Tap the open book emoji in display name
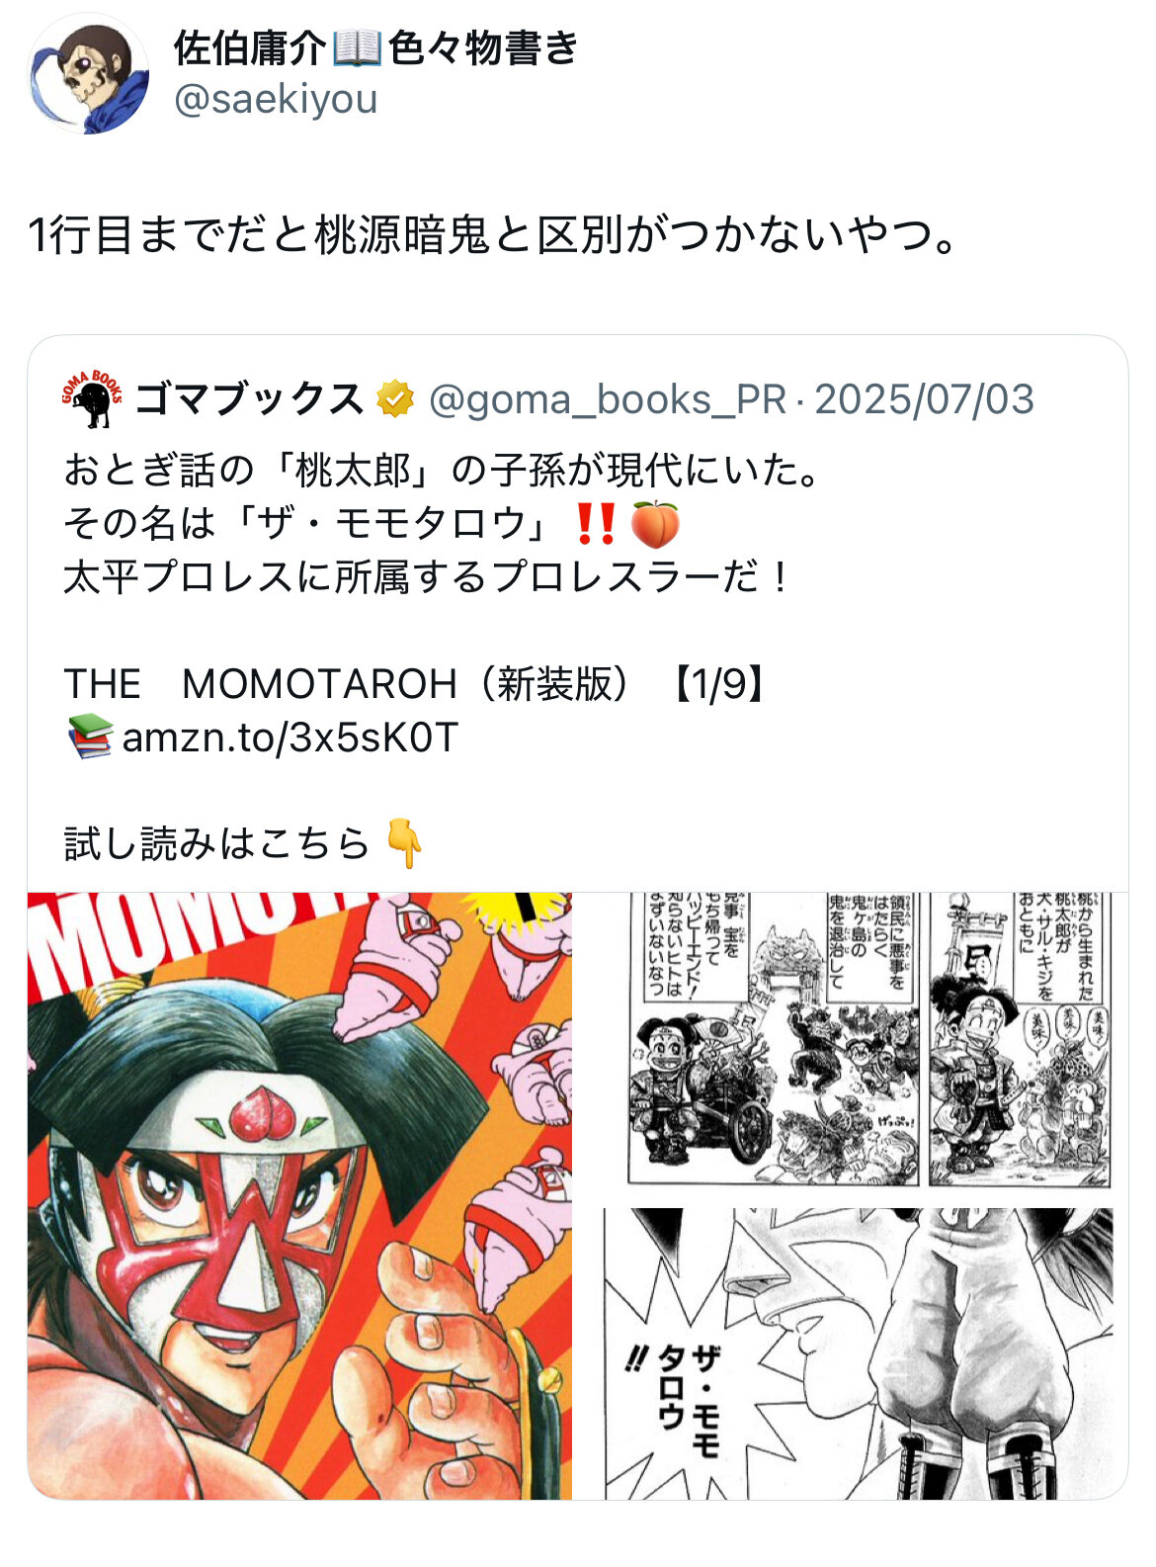1156x1567 pixels. [357, 47]
